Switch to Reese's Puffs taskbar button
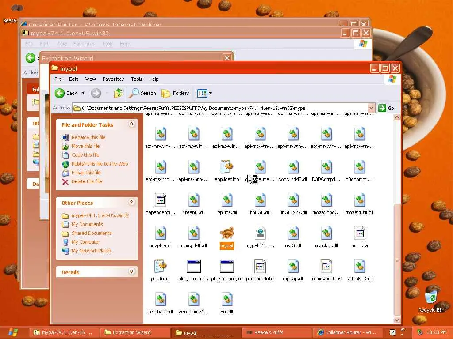This screenshot has height=339, width=453. tap(277, 332)
